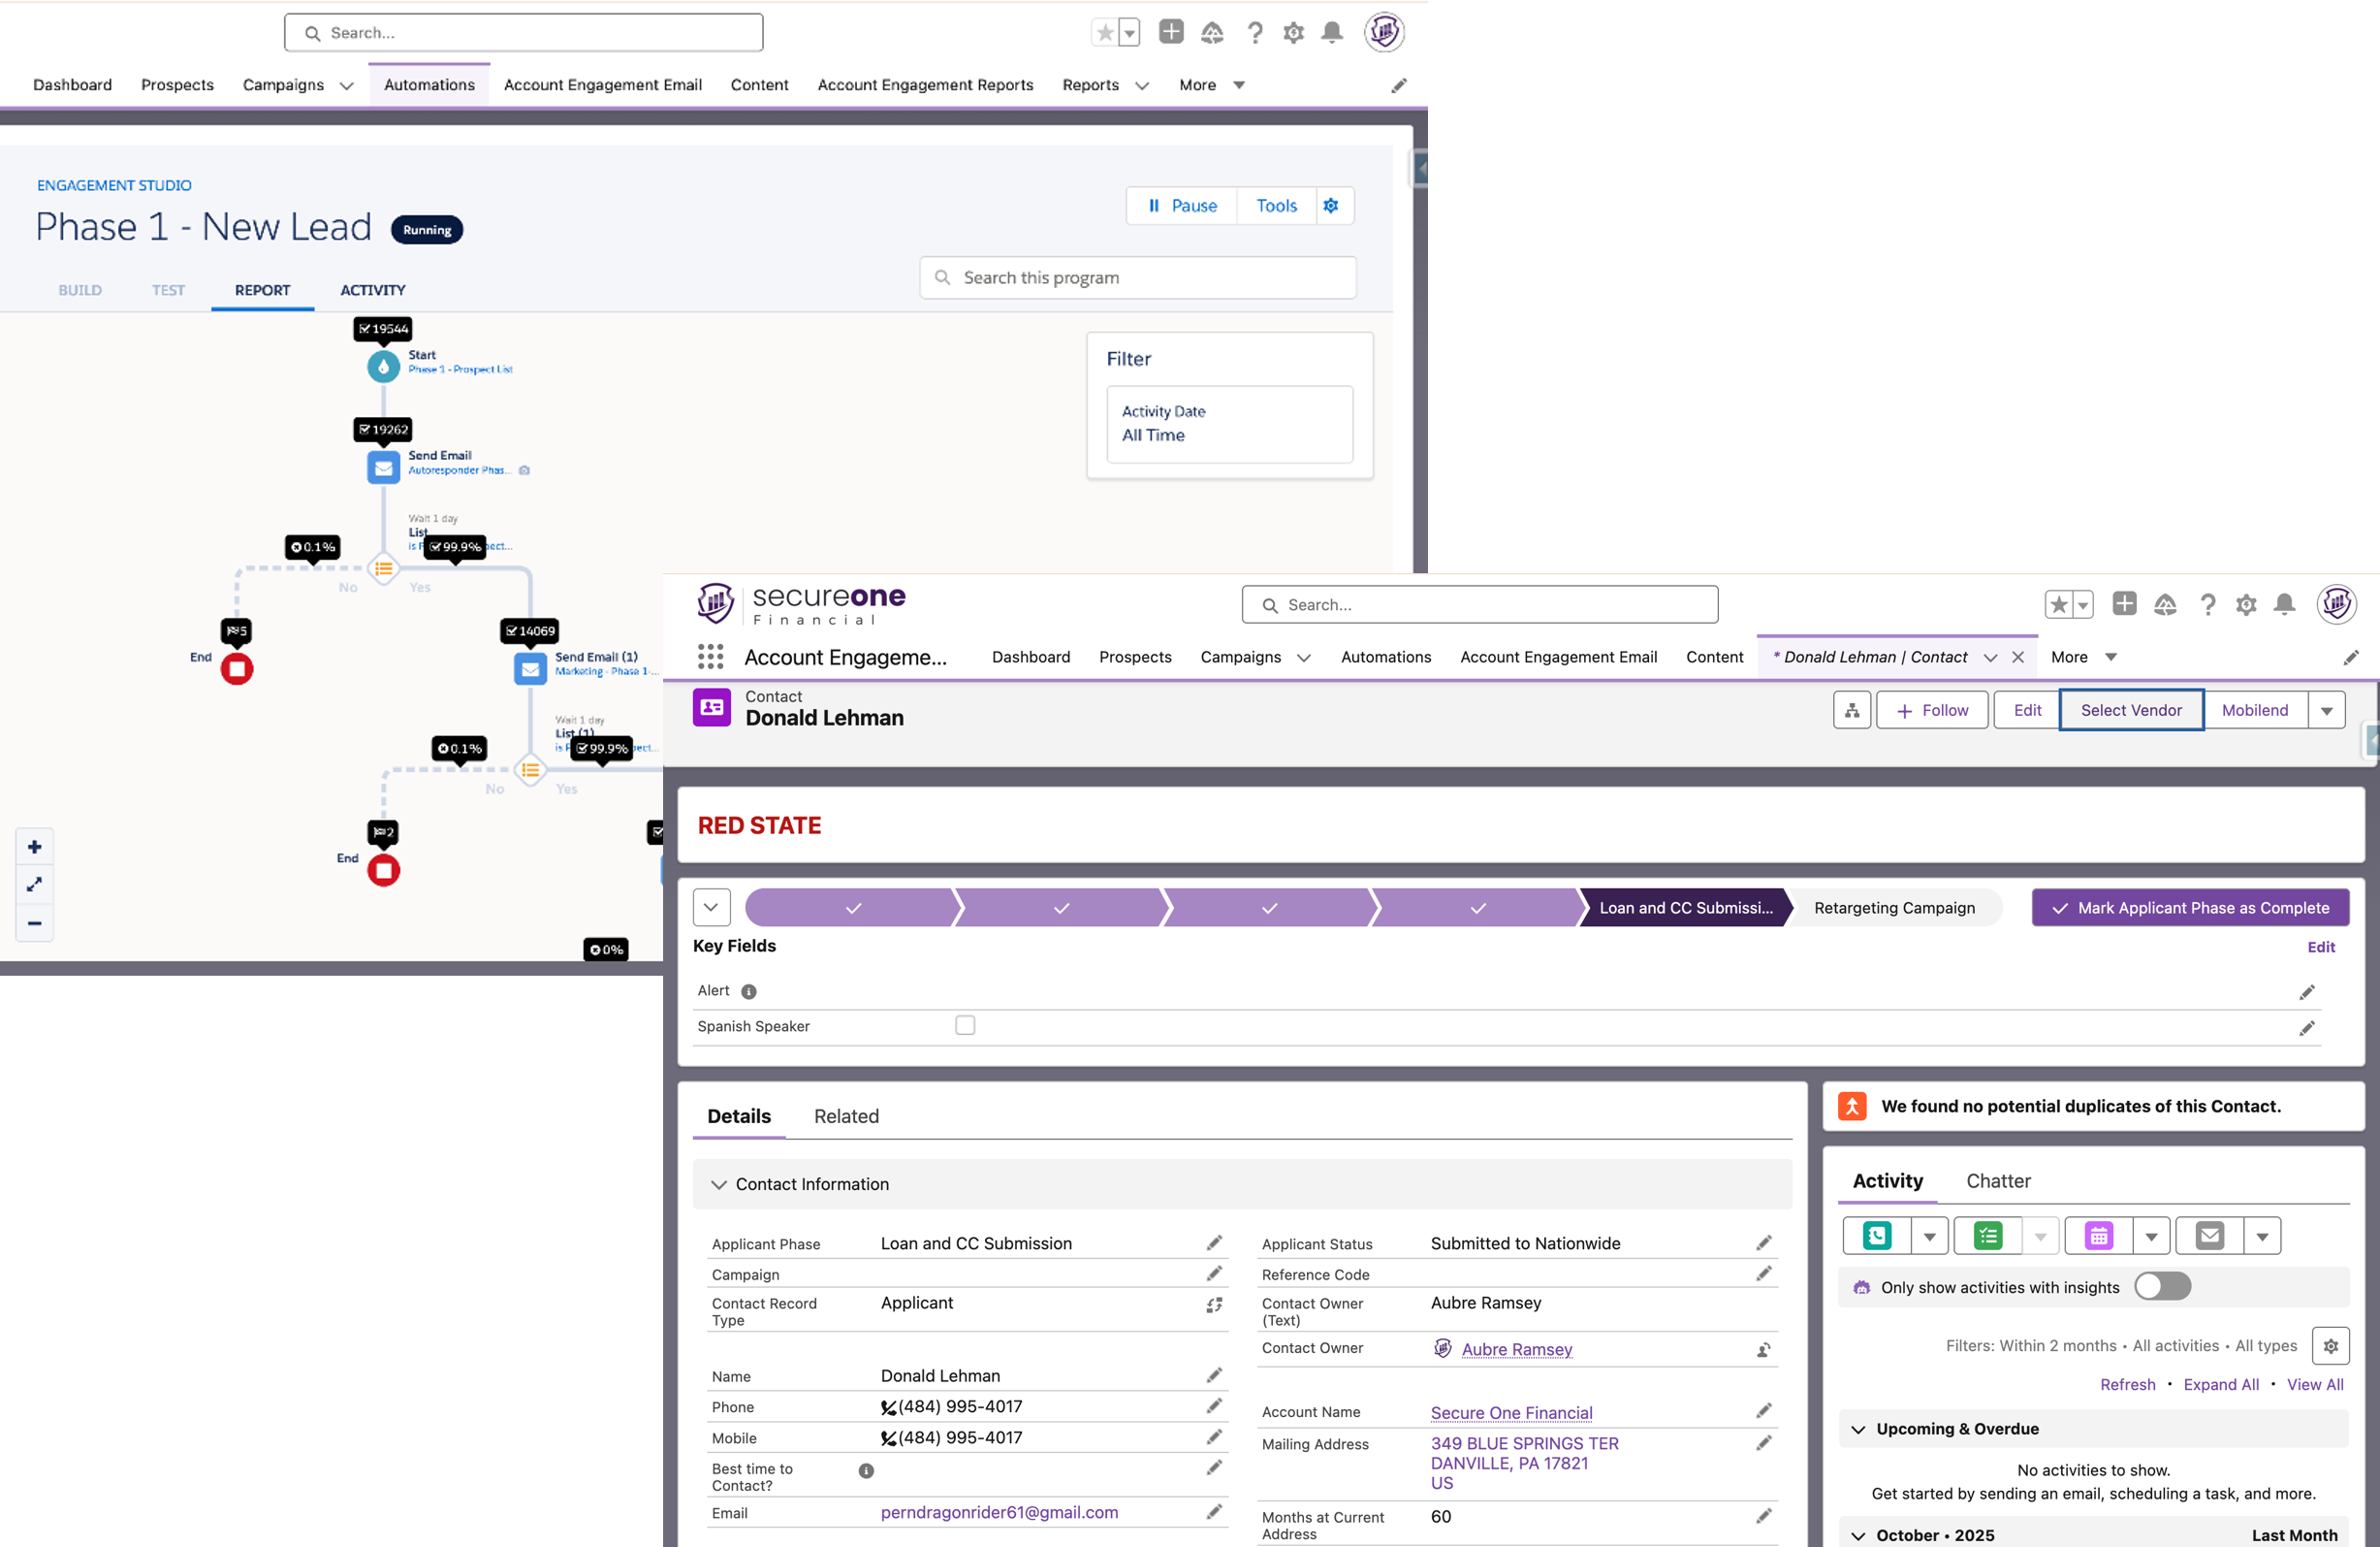The height and width of the screenshot is (1547, 2380).
Task: Click the global actions plus icon in Engagement Studio window
Action: [x=1171, y=32]
